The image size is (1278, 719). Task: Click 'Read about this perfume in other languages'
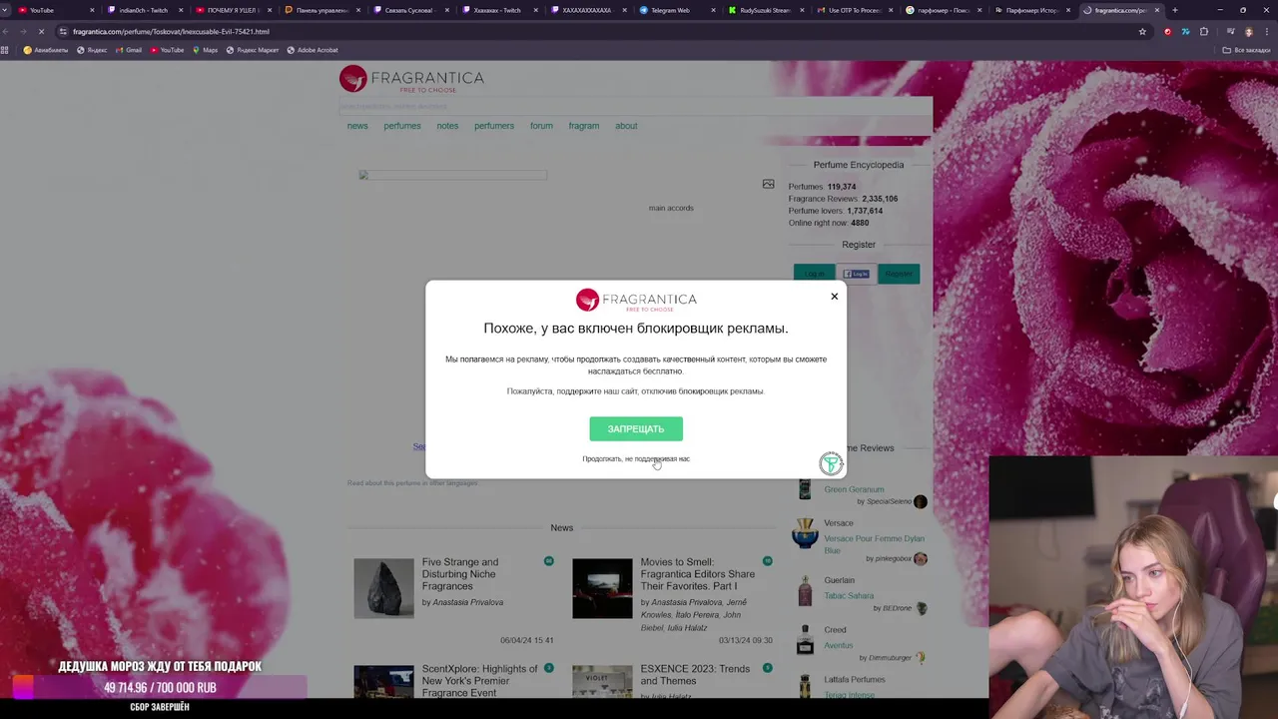(412, 483)
